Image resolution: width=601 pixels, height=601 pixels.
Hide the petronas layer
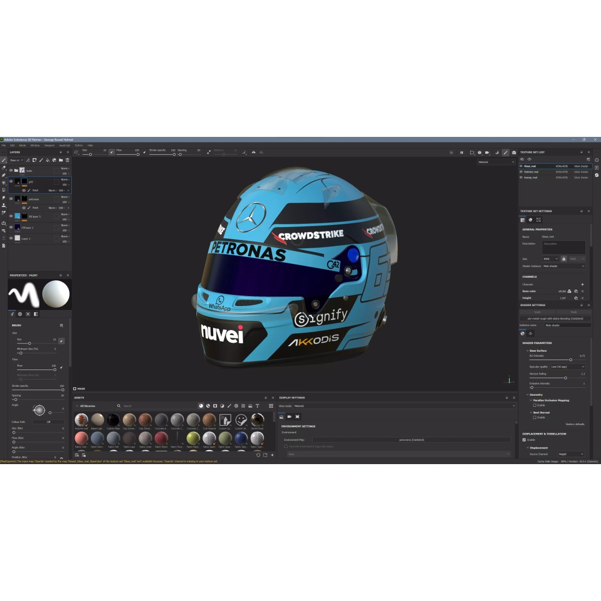[11, 199]
